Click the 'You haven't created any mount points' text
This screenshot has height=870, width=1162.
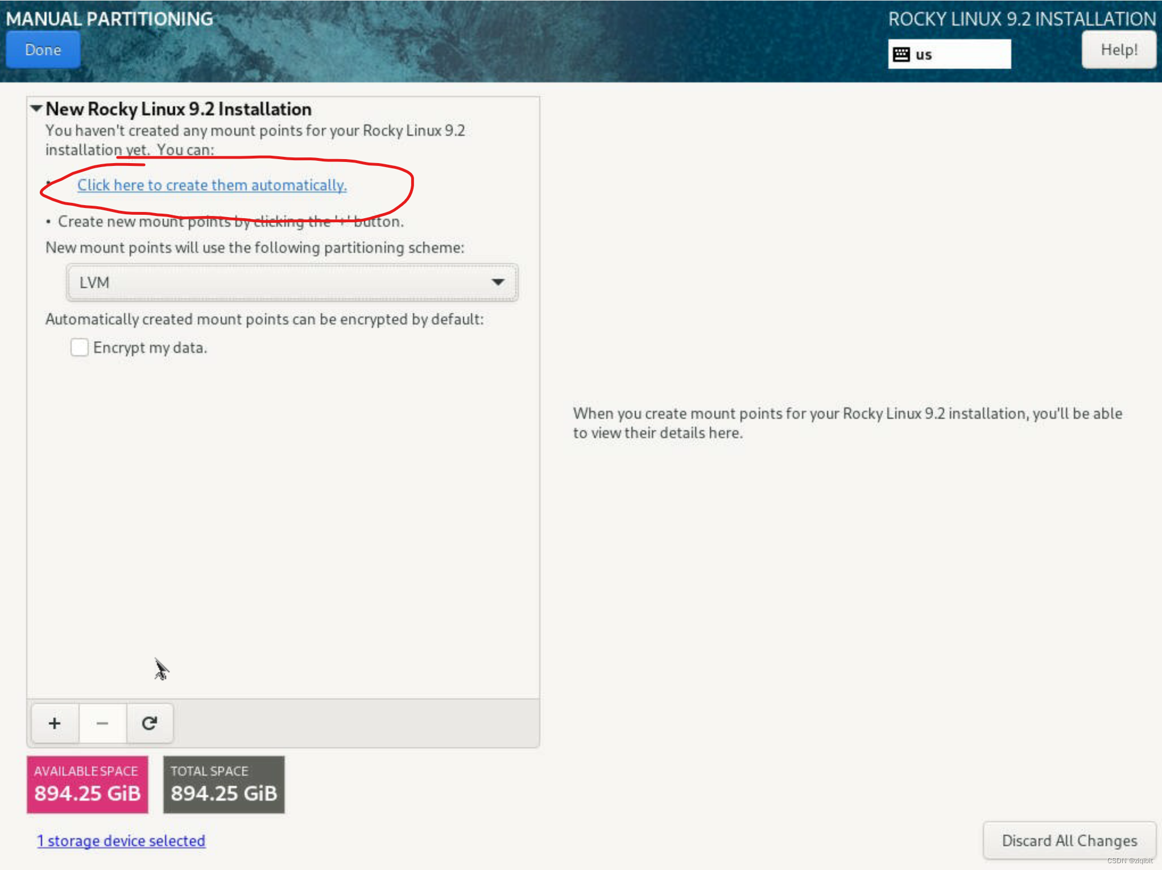[x=255, y=140]
